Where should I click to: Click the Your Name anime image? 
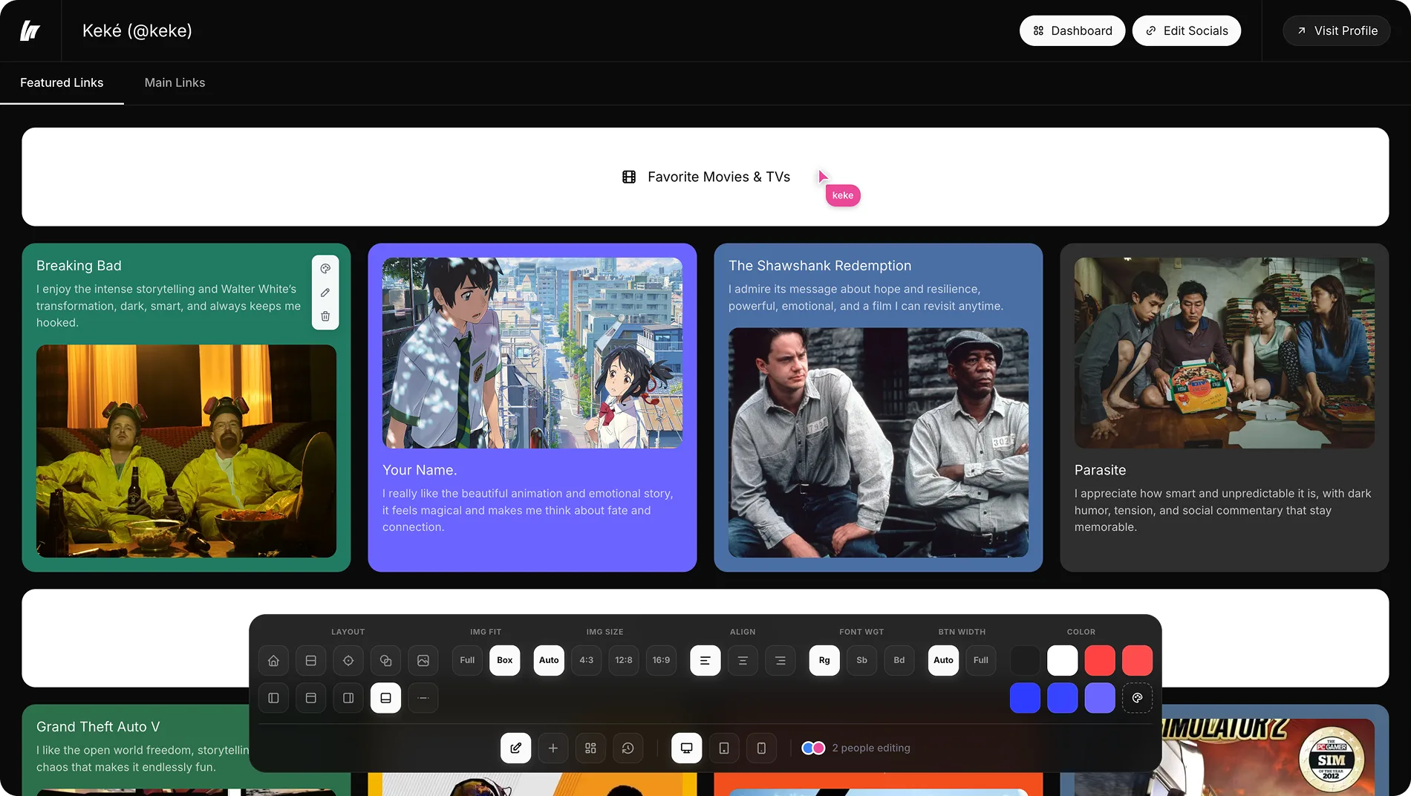click(x=532, y=353)
